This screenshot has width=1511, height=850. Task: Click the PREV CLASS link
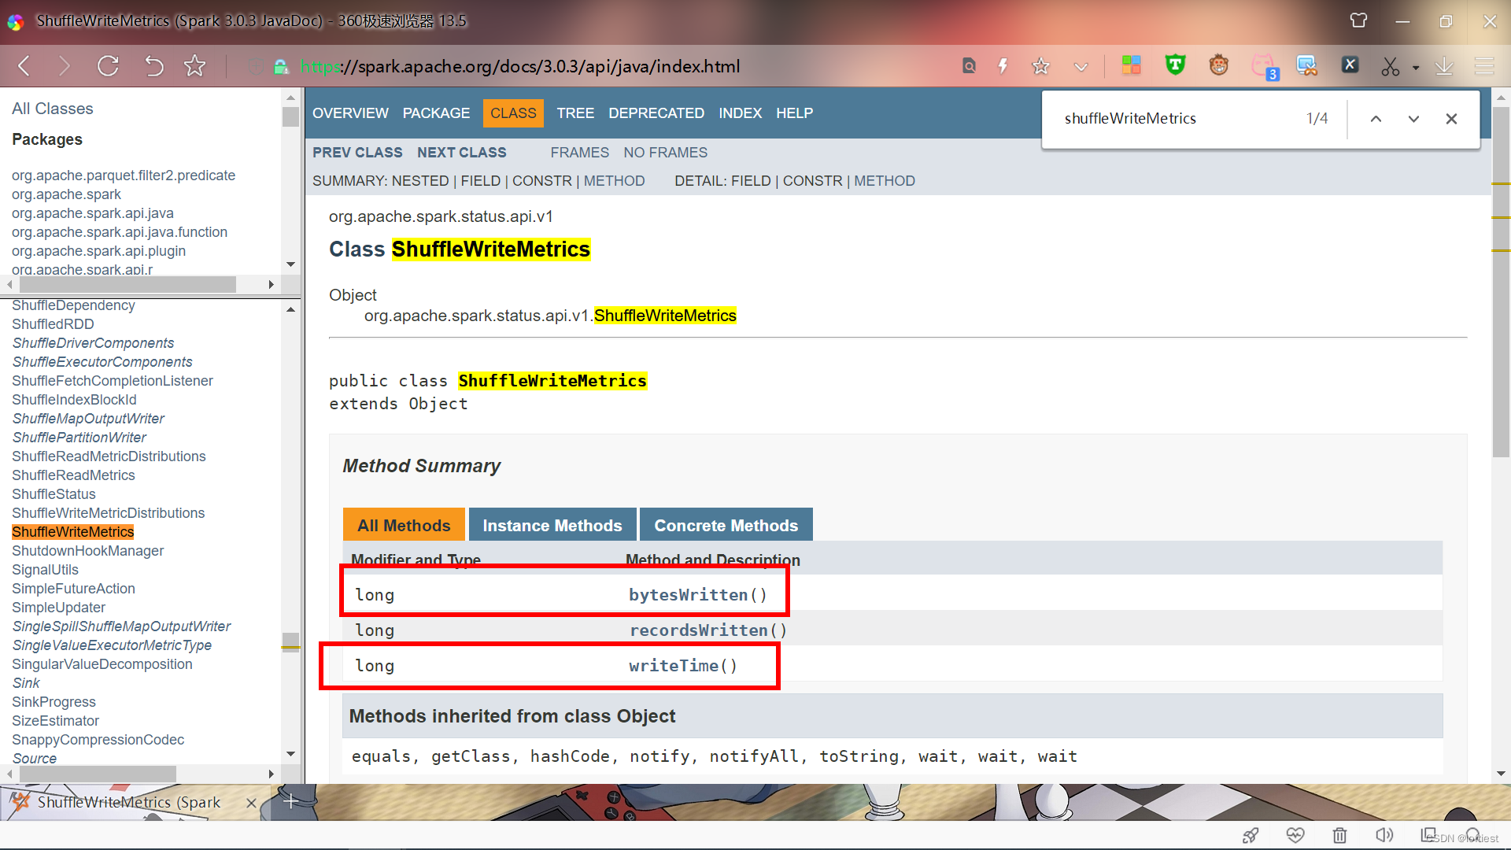[357, 153]
